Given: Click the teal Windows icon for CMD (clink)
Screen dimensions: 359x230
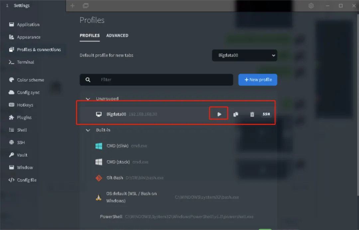Looking at the screenshot, I should (99, 146).
